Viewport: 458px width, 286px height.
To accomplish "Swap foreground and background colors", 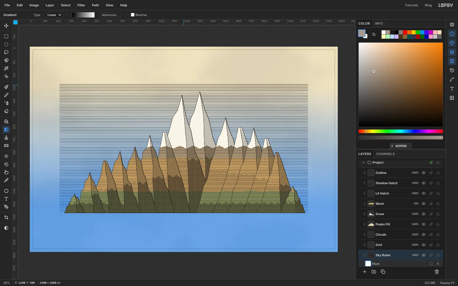I will (x=374, y=34).
